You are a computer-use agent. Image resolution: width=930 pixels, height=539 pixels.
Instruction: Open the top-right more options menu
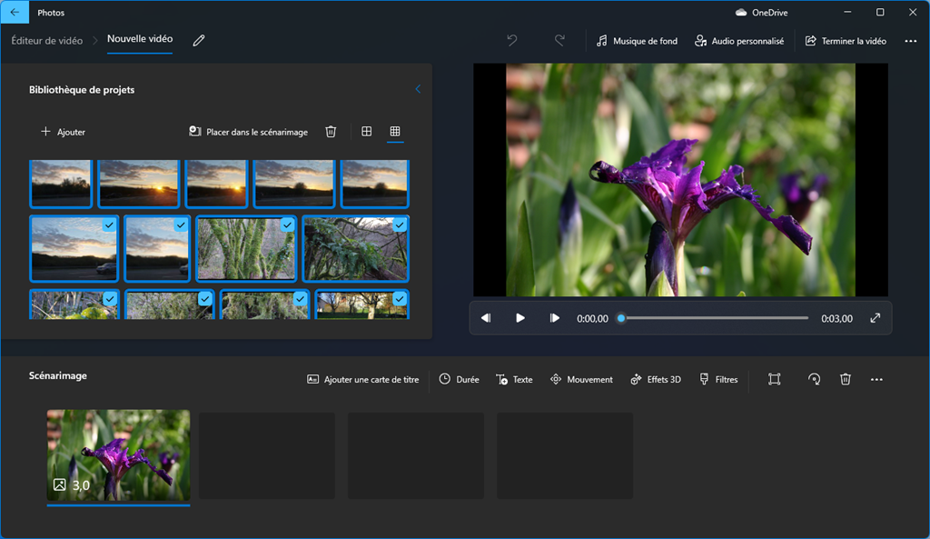click(x=910, y=41)
